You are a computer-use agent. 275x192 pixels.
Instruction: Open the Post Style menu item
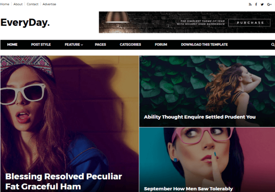point(41,45)
